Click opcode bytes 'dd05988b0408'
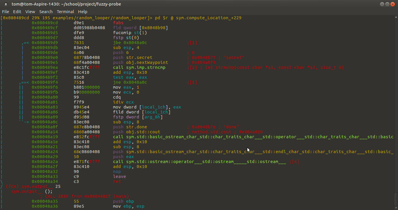 coord(89,28)
